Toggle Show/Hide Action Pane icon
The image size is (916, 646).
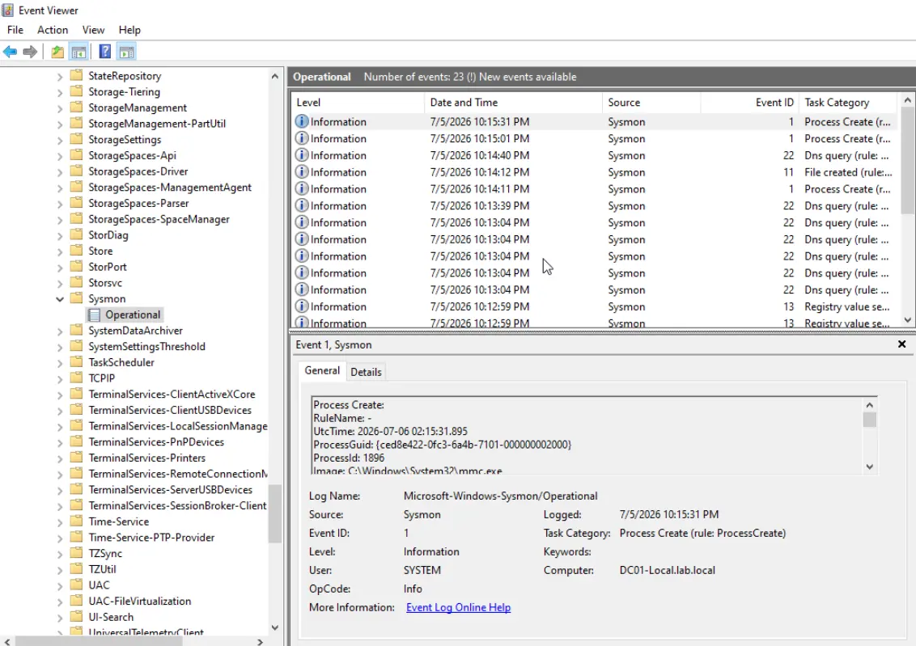(126, 52)
